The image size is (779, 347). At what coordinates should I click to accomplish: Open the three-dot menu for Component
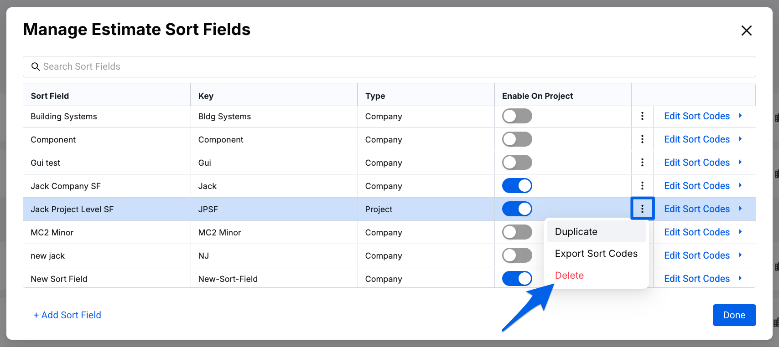coord(642,139)
